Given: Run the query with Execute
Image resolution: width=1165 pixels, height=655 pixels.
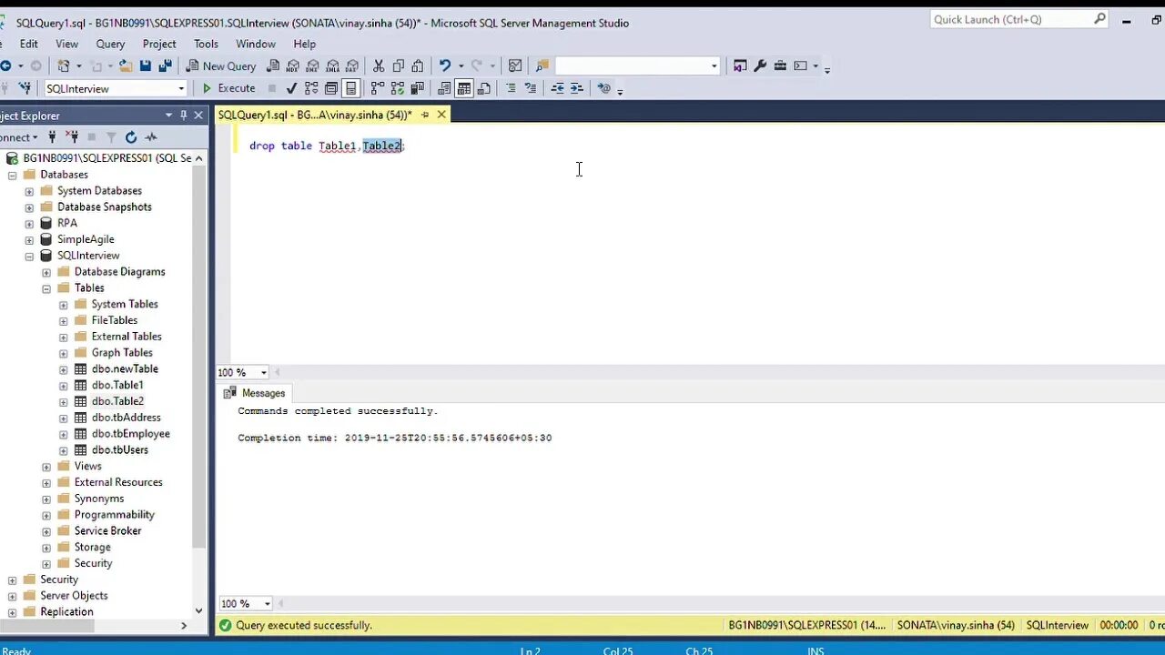Looking at the screenshot, I should (x=228, y=88).
